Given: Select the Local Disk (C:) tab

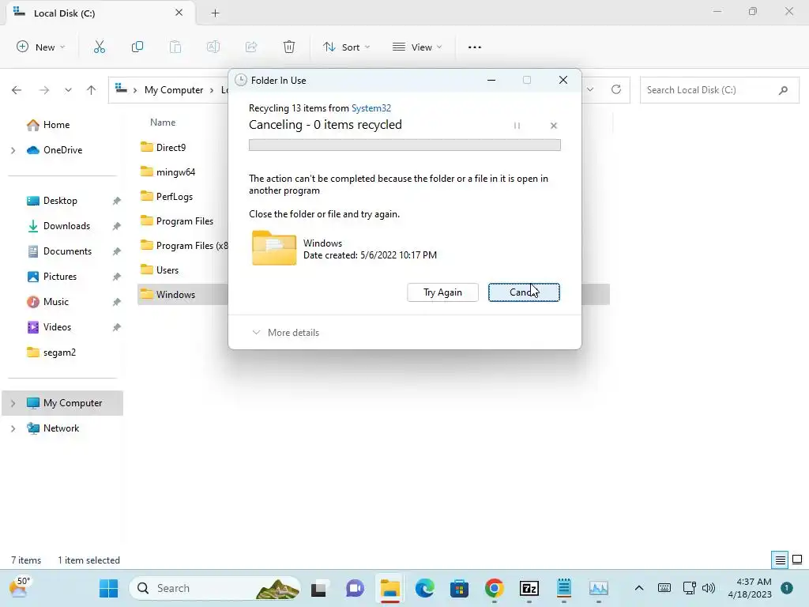Looking at the screenshot, I should coord(101,13).
